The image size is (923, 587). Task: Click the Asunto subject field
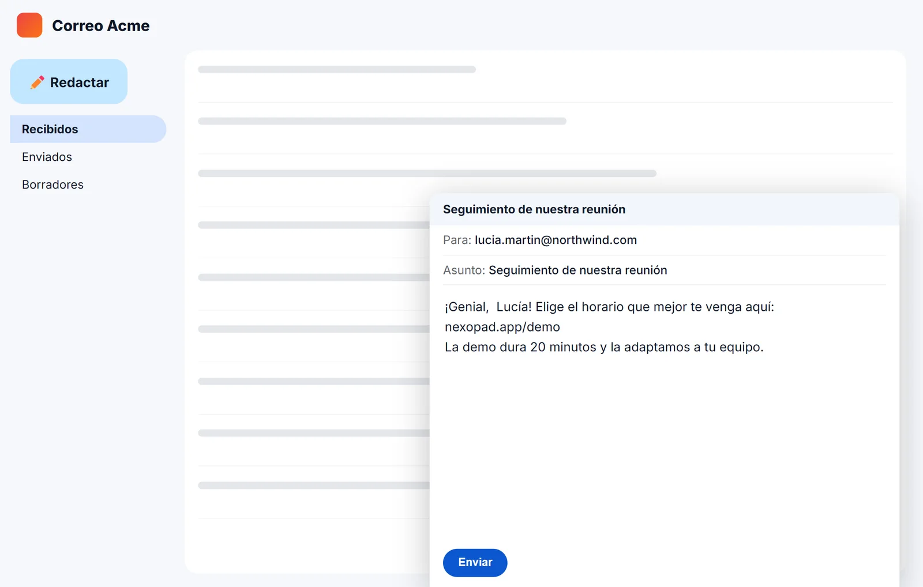coord(665,270)
